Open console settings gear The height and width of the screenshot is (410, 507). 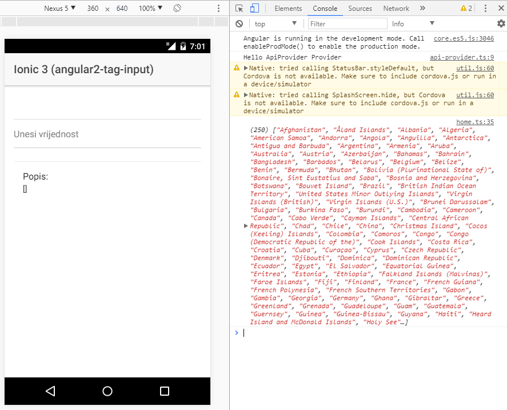pyautogui.click(x=501, y=23)
